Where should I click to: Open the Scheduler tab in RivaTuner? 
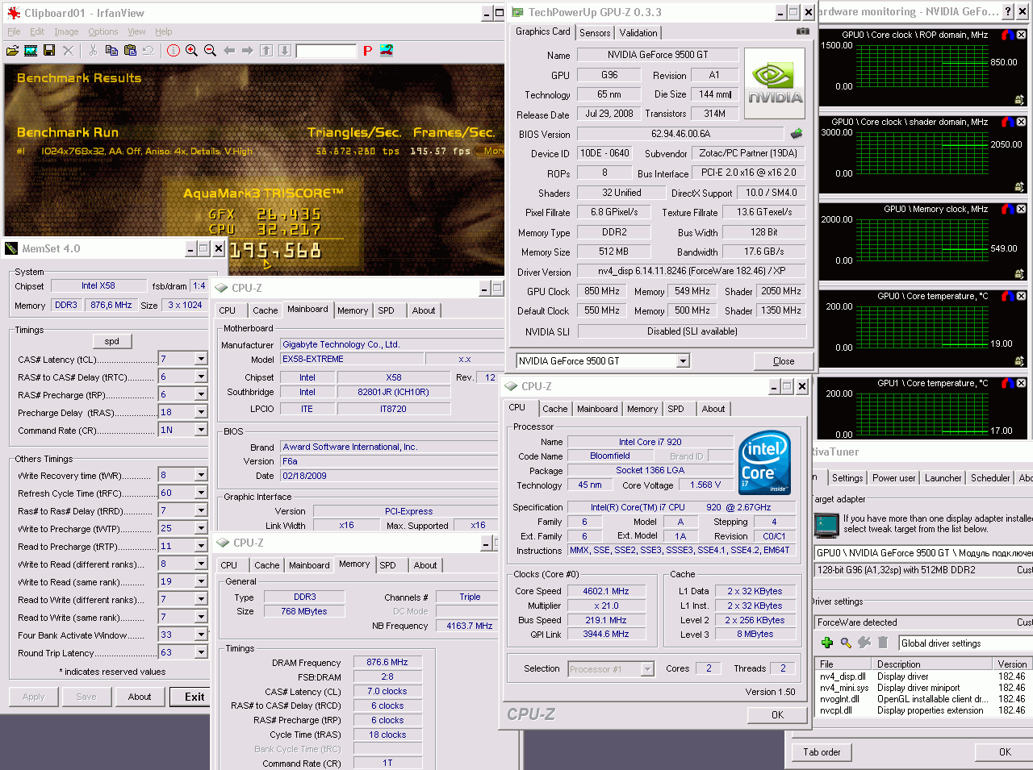pyautogui.click(x=990, y=478)
